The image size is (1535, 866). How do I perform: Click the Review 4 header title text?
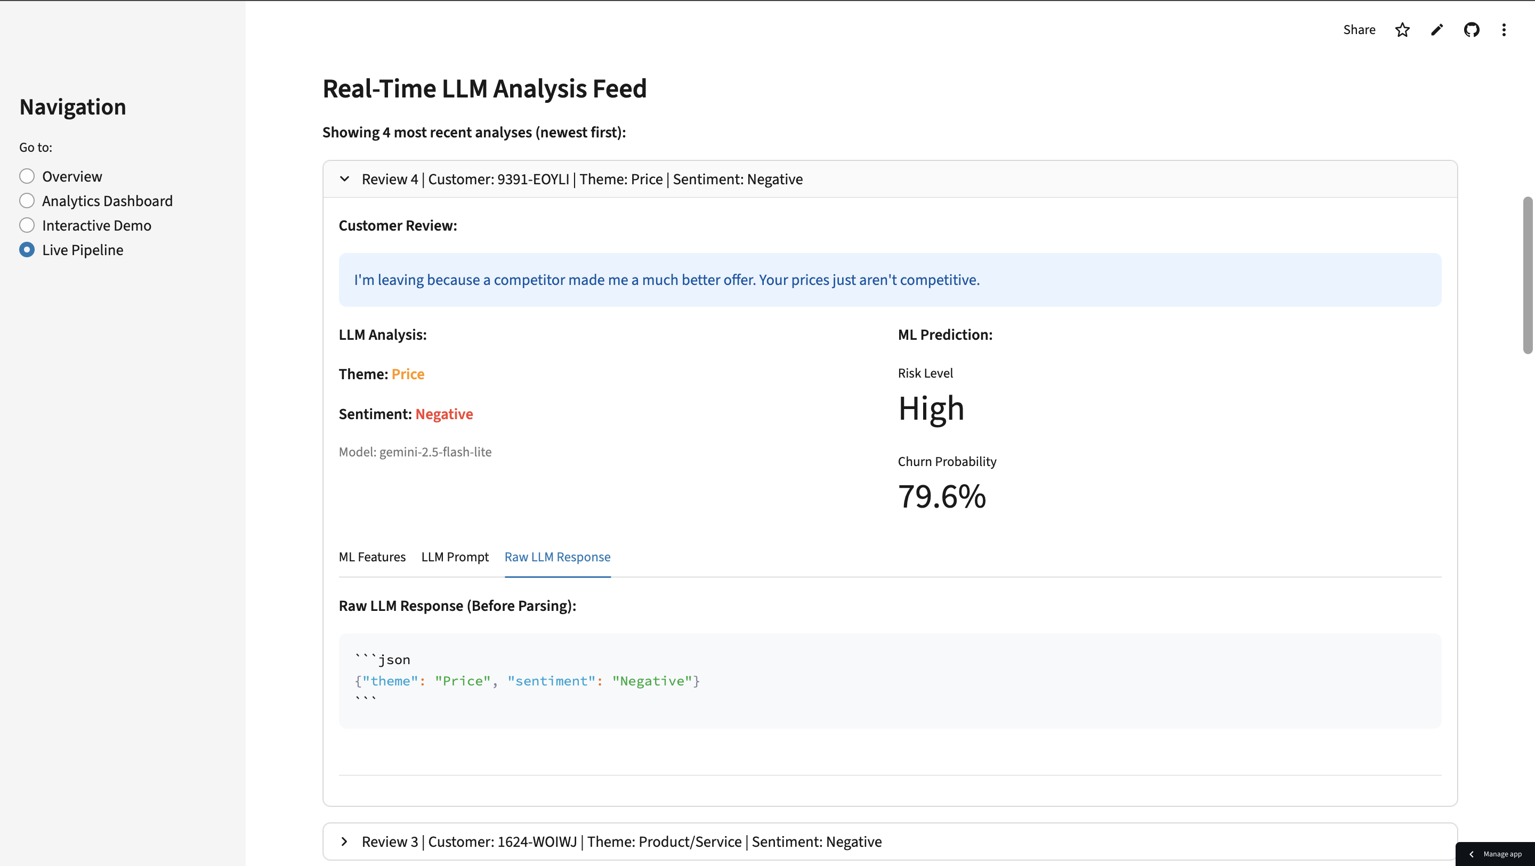pyautogui.click(x=581, y=179)
